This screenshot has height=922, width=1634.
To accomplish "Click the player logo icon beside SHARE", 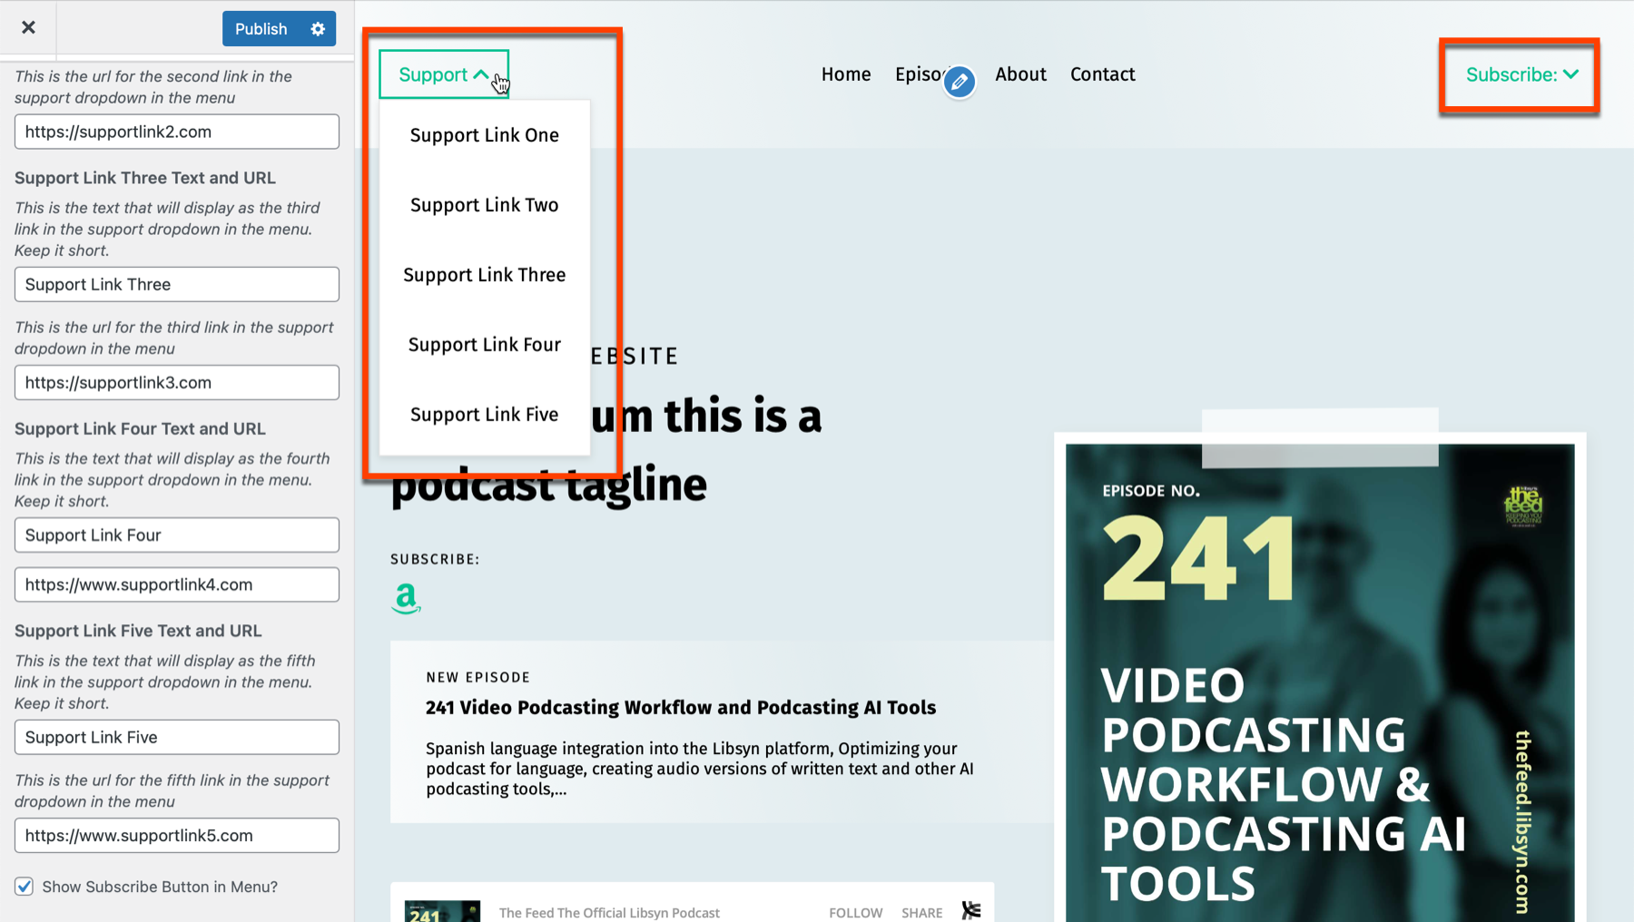I will click(971, 910).
